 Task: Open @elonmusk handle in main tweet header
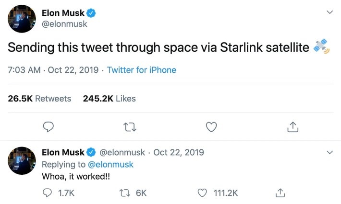(x=65, y=23)
